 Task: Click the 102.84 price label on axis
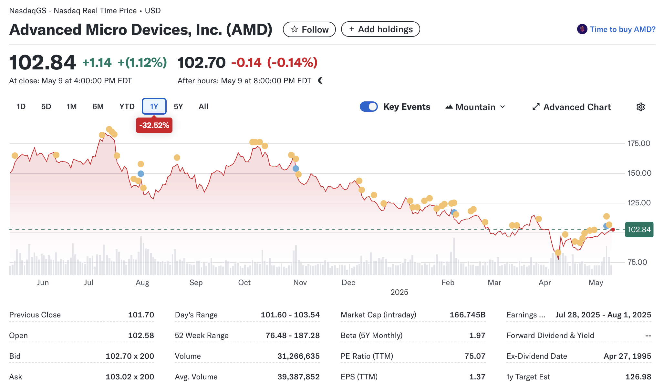pyautogui.click(x=639, y=230)
